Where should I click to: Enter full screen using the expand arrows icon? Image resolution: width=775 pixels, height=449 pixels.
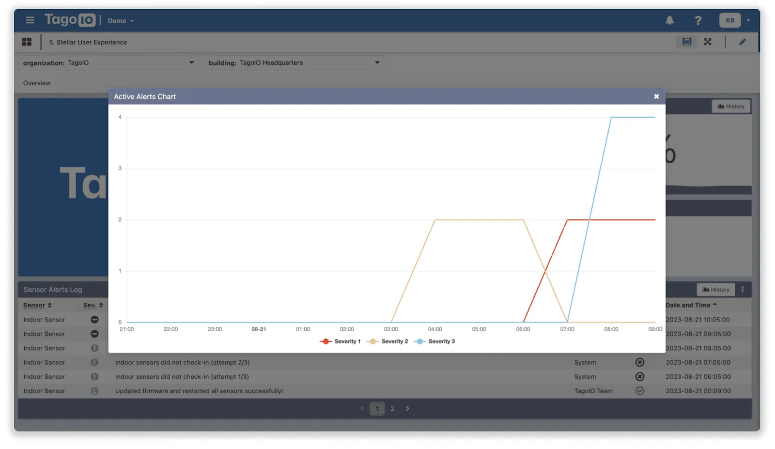pos(708,42)
